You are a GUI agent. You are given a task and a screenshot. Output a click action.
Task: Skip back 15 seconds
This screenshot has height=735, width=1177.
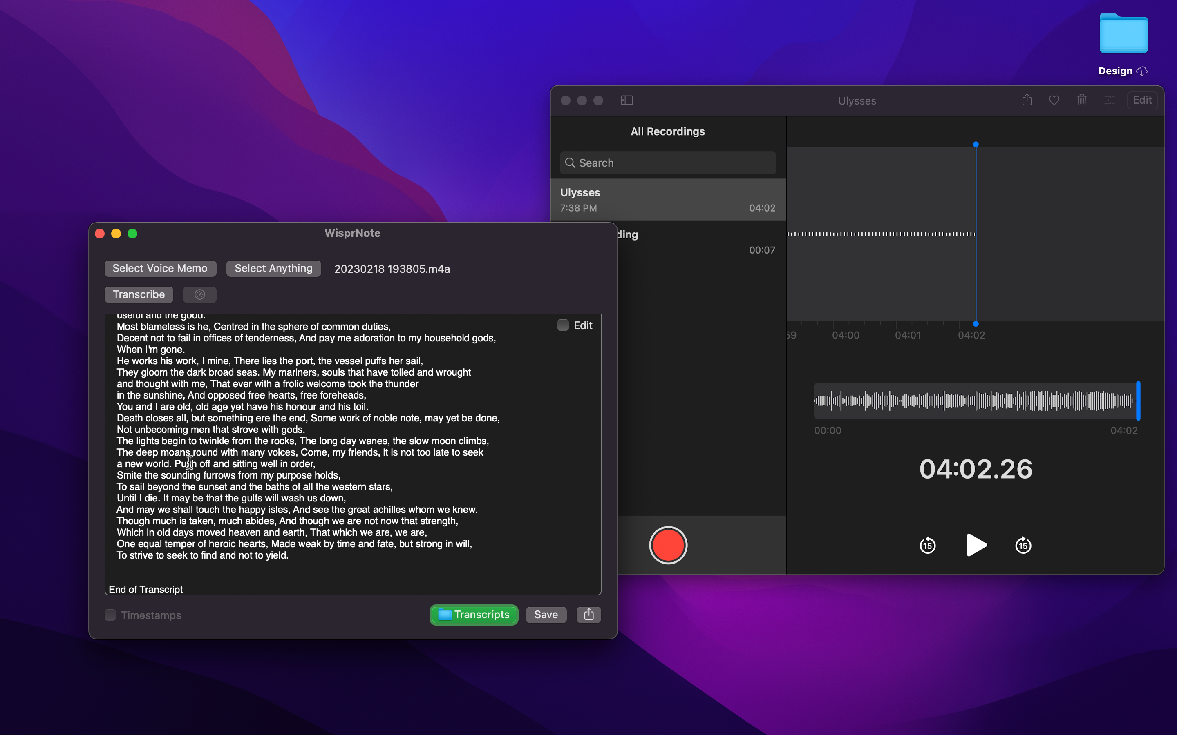927,545
